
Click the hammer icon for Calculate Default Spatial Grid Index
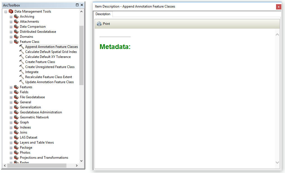22,52
